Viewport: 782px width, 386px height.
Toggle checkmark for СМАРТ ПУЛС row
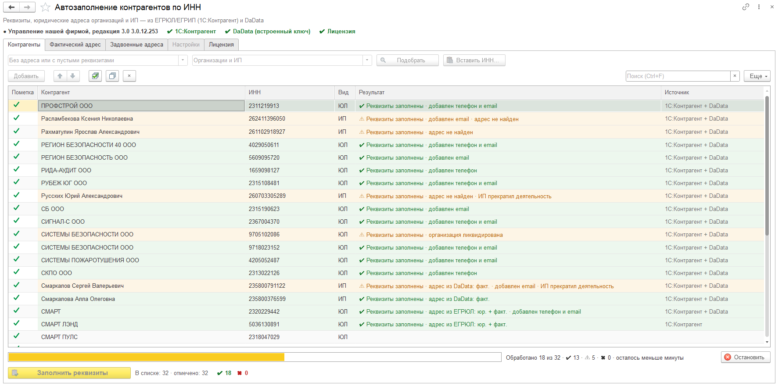(x=17, y=336)
